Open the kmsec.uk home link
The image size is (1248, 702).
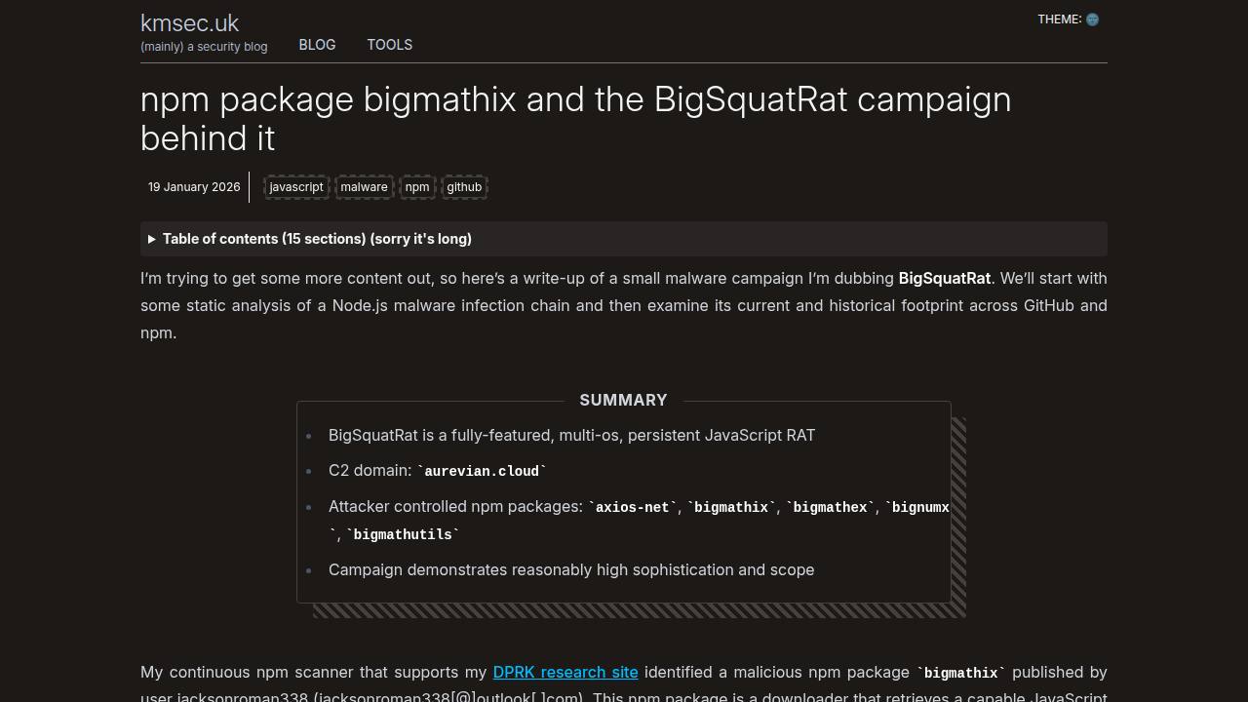189,23
